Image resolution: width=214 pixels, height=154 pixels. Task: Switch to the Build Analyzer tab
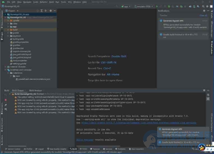click(36, 91)
